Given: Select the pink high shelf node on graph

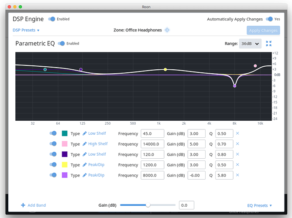Looking at the screenshot, I should 255,66.
